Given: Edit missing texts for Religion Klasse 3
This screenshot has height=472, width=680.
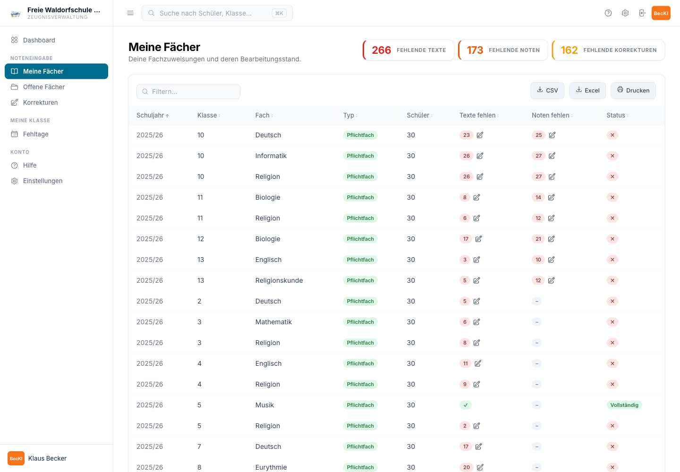Looking at the screenshot, I should pos(476,343).
